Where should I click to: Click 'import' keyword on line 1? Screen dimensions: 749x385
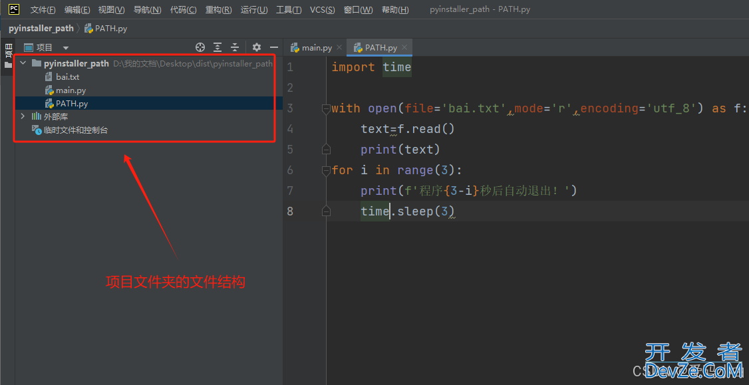tap(353, 67)
